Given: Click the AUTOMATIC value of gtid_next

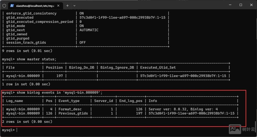Looking at the screenshot, I should (89, 30).
